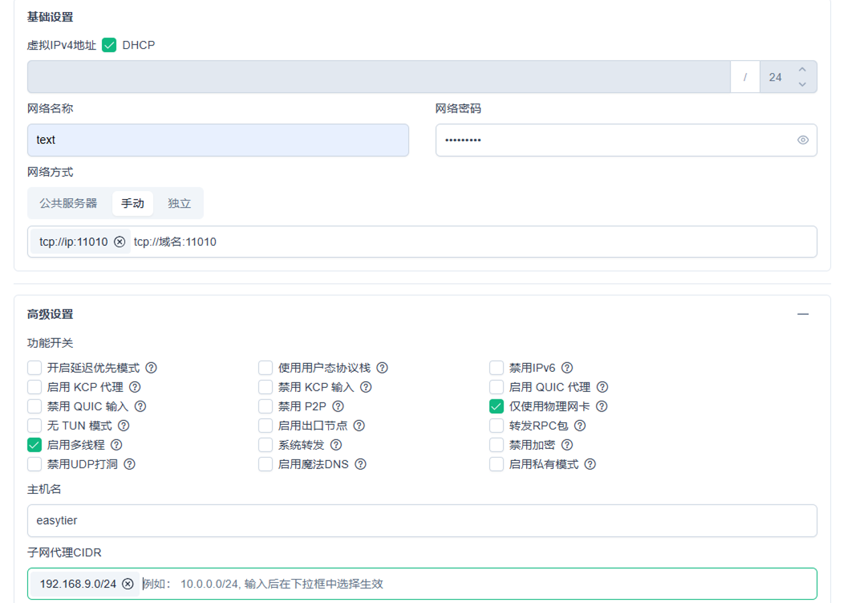Decrease the subnet mask value with down arrow

pyautogui.click(x=802, y=84)
